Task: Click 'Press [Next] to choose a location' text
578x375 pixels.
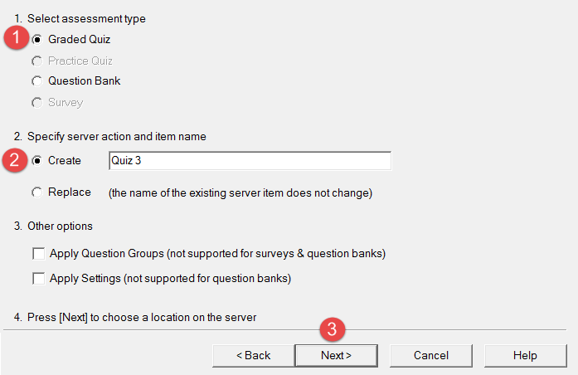Action: [x=142, y=318]
